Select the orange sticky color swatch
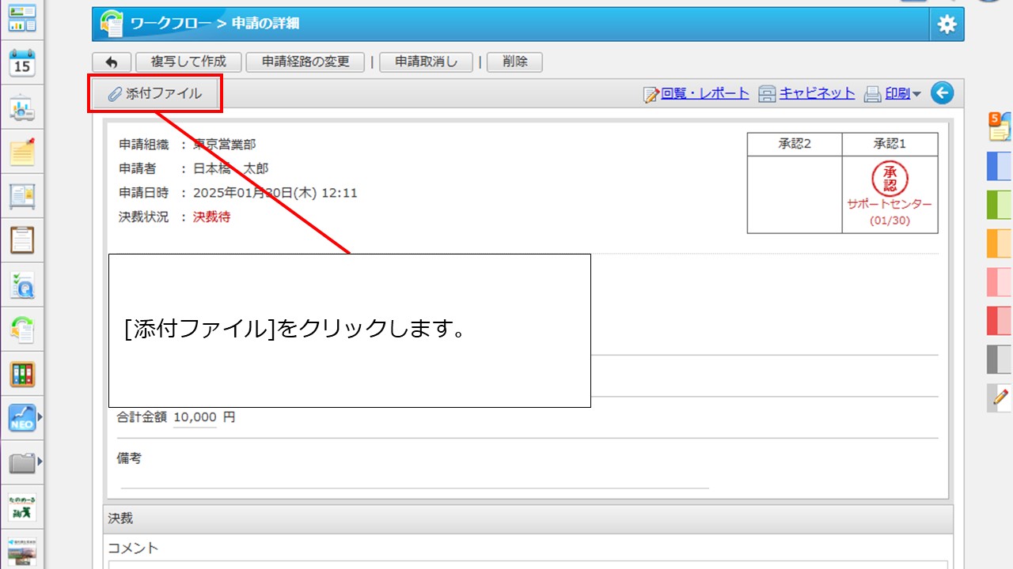This screenshot has height=569, width=1013. [1000, 243]
